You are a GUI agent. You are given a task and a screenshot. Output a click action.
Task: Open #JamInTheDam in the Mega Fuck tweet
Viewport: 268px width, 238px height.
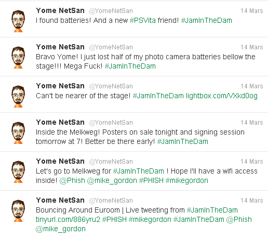tap(130, 66)
